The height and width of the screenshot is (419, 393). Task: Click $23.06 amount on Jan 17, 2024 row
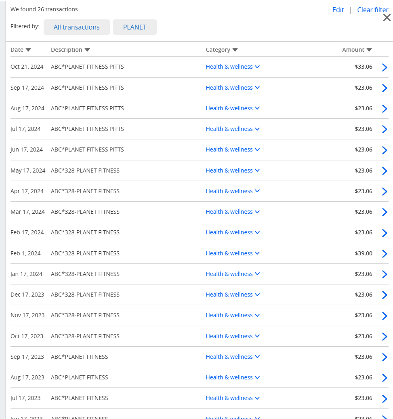(364, 274)
